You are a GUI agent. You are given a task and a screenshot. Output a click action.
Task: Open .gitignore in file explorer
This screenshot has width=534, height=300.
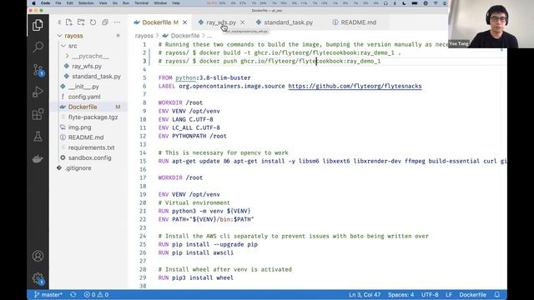(78, 168)
